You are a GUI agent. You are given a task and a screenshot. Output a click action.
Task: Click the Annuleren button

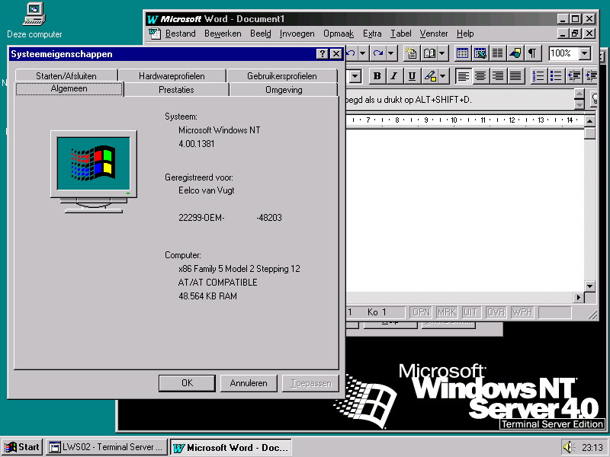tap(249, 383)
